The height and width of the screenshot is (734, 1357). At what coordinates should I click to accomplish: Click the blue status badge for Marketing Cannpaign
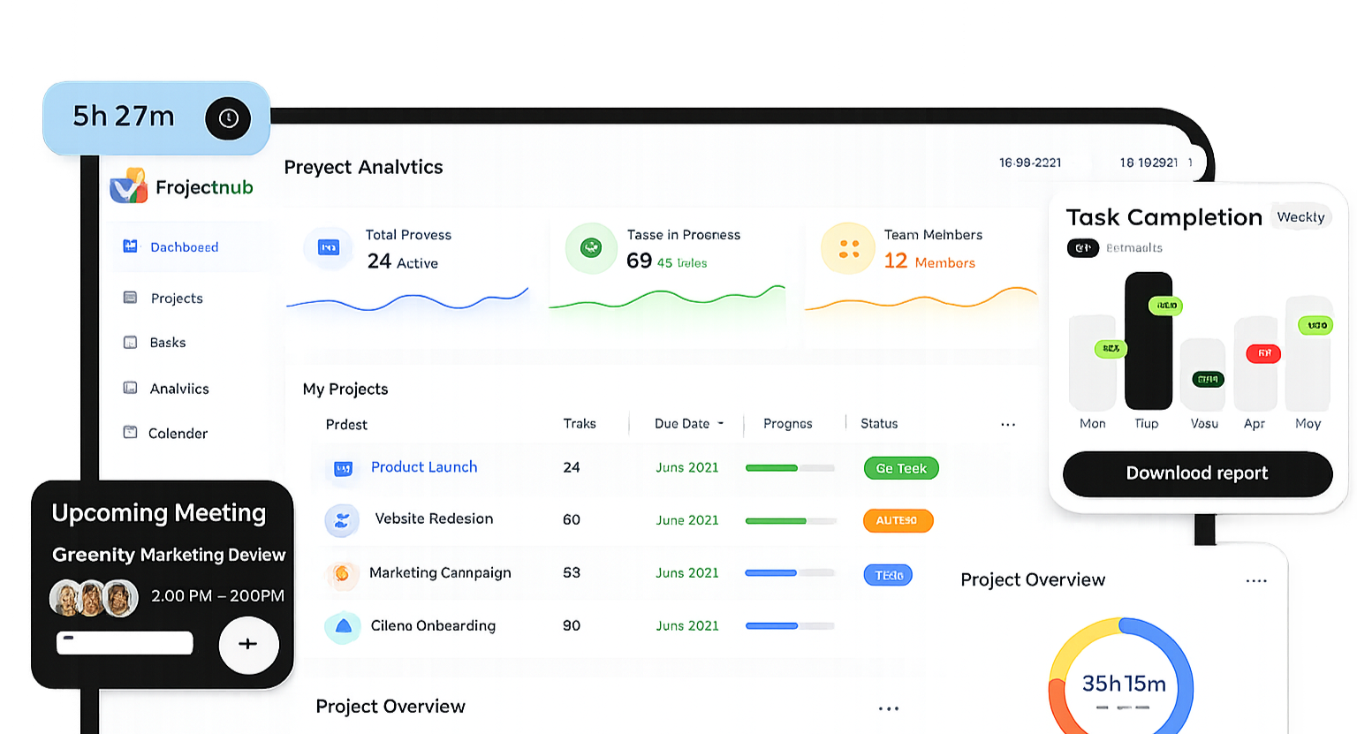(888, 575)
